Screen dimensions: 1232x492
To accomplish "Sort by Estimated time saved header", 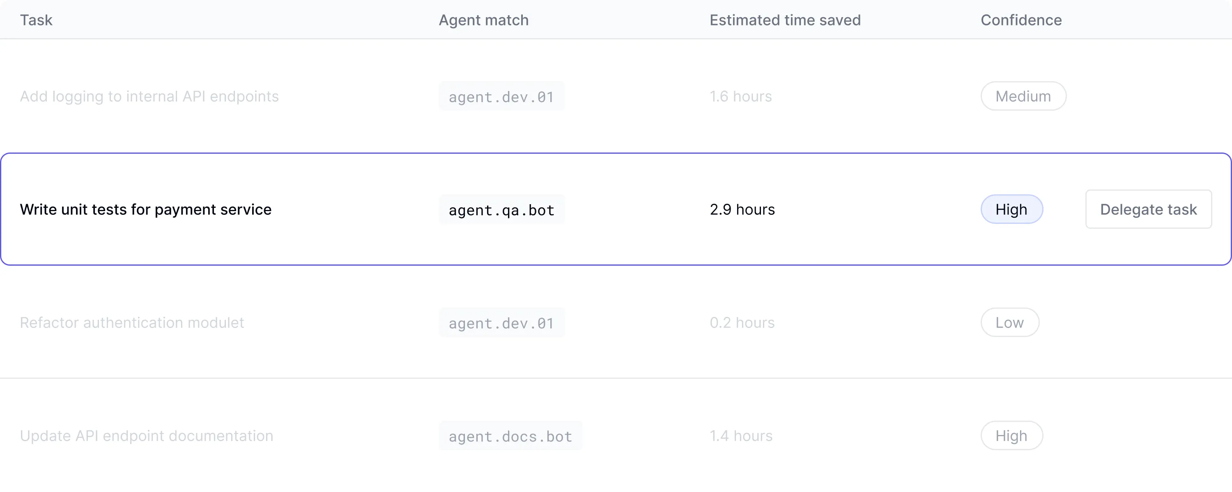I will 785,20.
